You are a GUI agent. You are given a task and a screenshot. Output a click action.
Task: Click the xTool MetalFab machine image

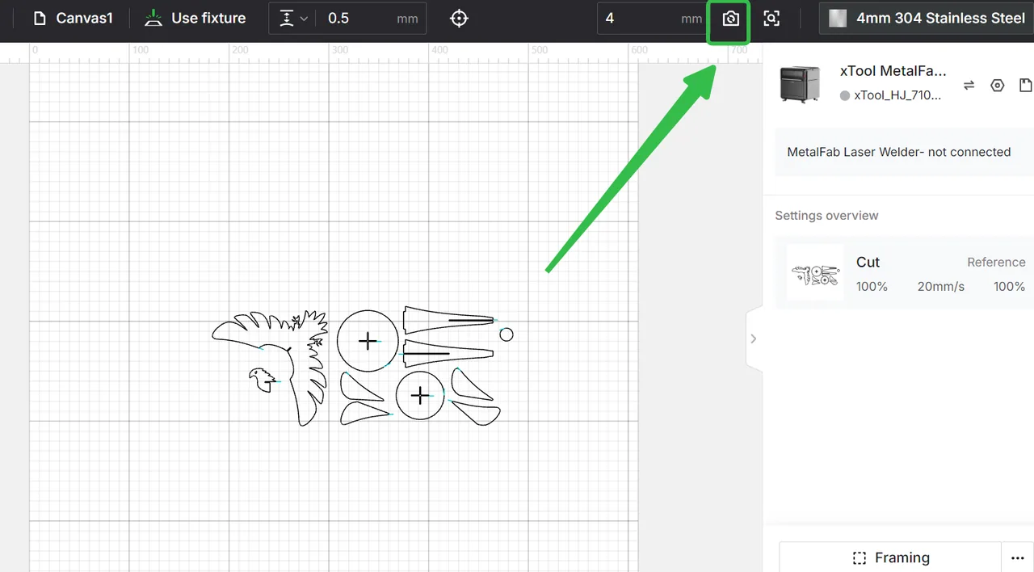point(800,84)
